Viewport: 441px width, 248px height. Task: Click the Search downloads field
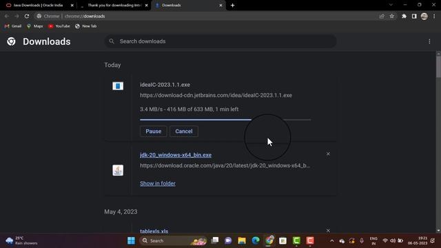coord(220,41)
